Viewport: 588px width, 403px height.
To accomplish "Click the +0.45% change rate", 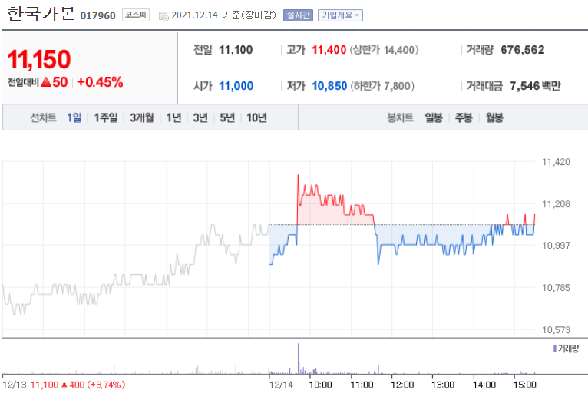I will 100,81.
